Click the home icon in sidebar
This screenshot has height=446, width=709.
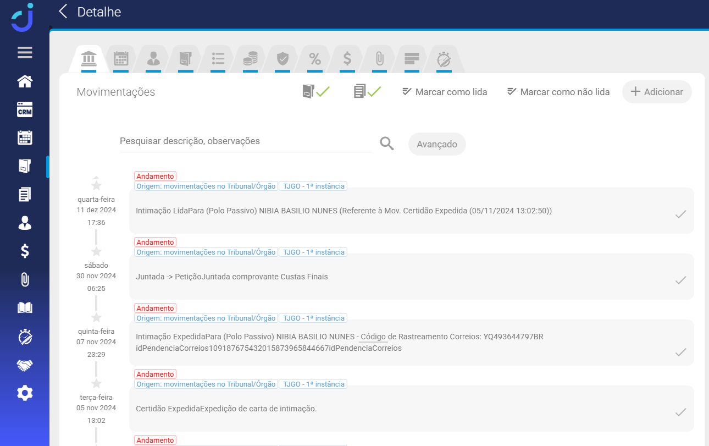click(x=25, y=81)
